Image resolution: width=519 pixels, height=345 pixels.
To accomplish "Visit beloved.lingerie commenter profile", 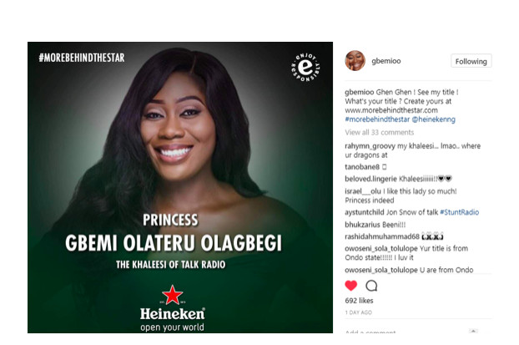I will click(x=370, y=179).
